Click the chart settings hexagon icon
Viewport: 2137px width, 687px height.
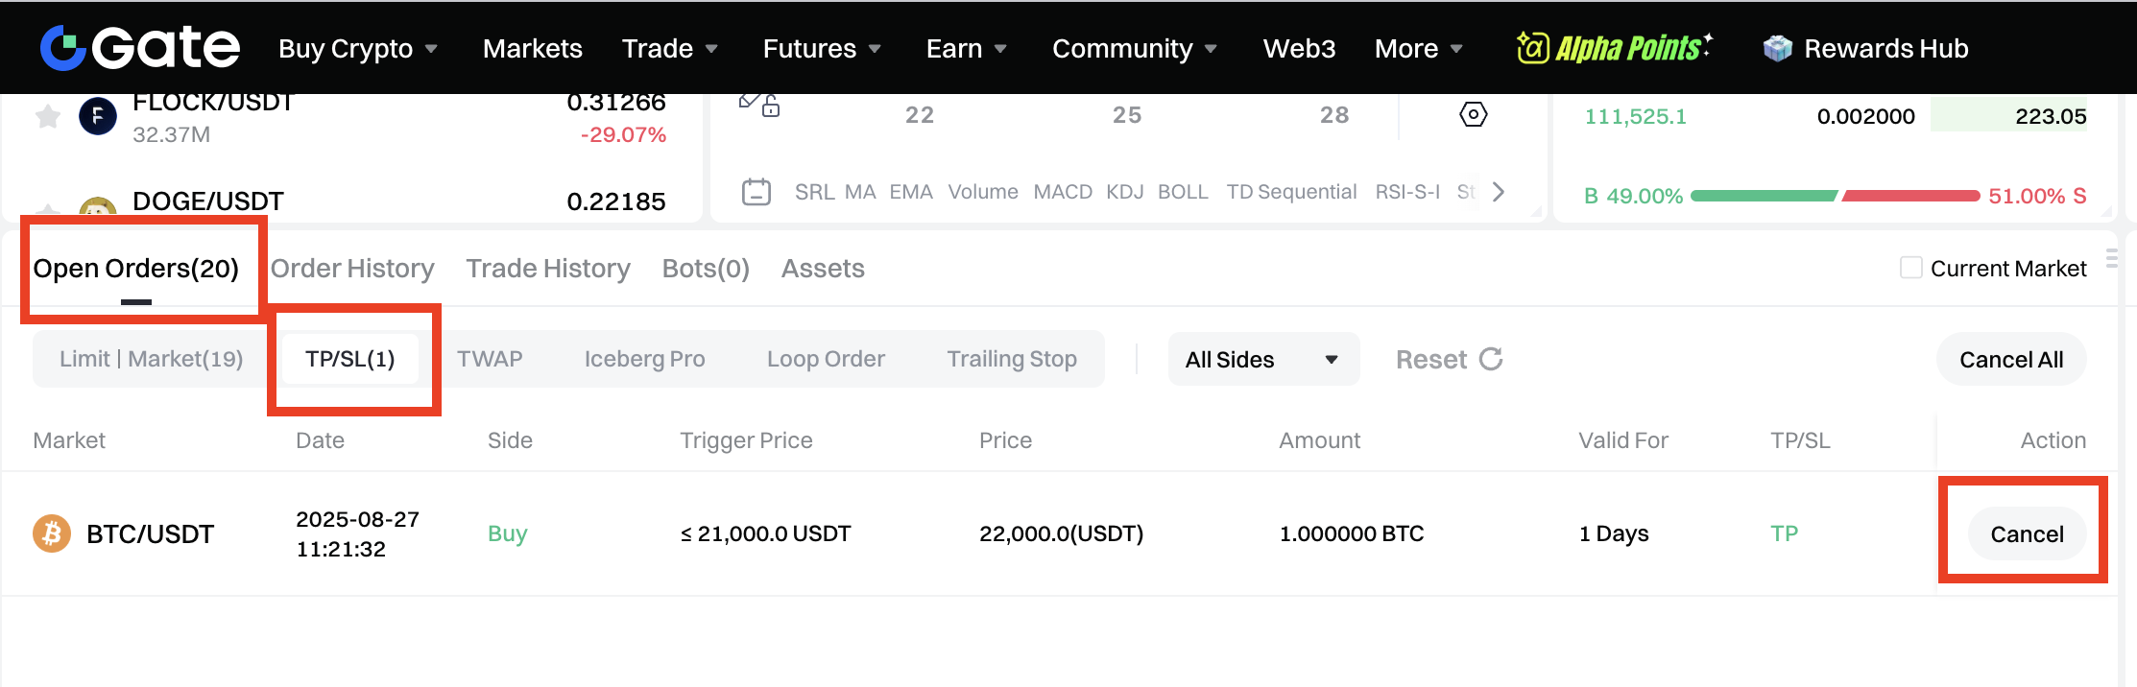click(x=1473, y=115)
